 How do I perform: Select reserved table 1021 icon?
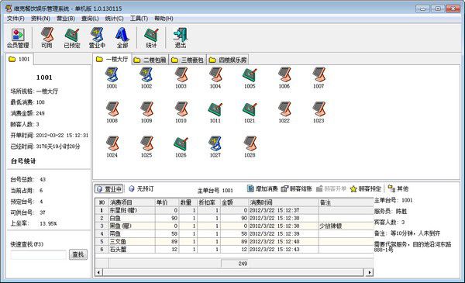[x=250, y=112]
